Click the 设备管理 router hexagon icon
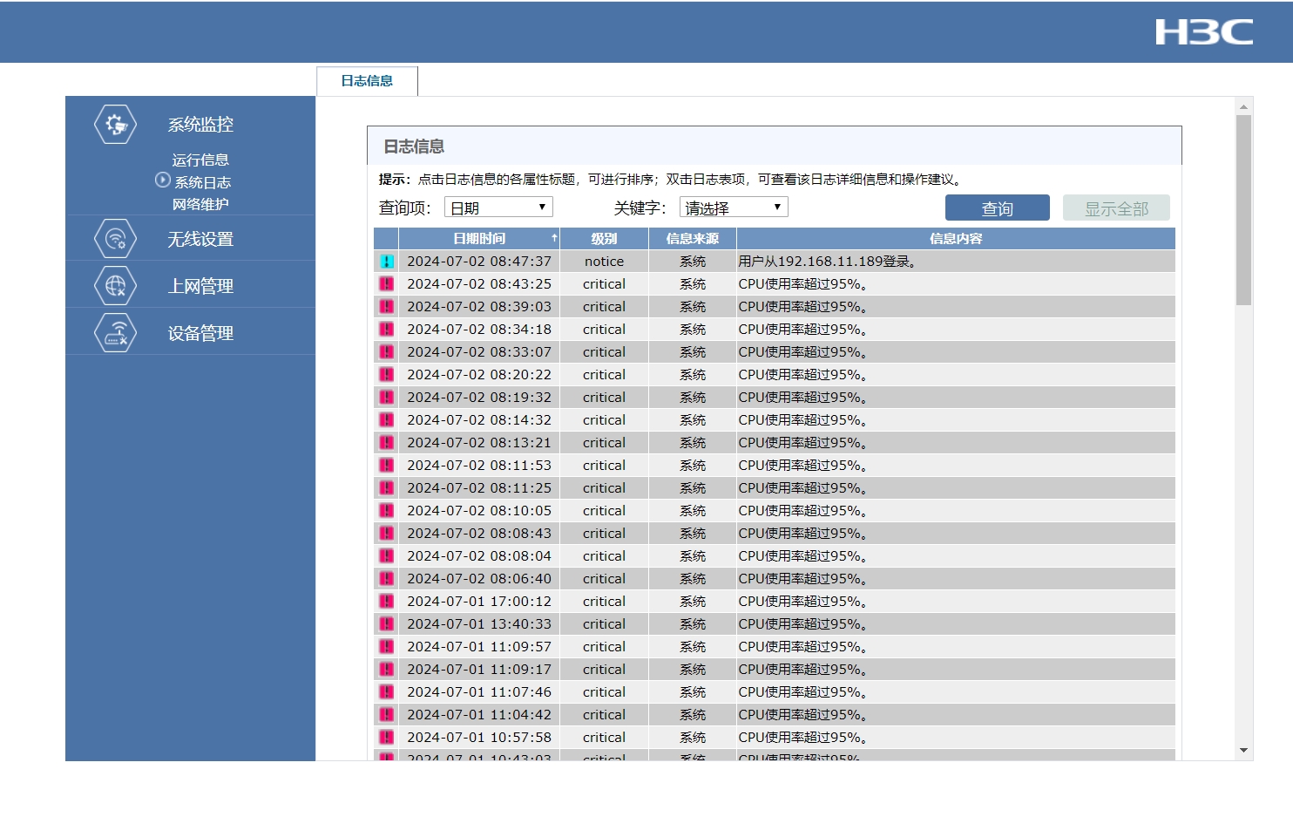 pyautogui.click(x=116, y=333)
